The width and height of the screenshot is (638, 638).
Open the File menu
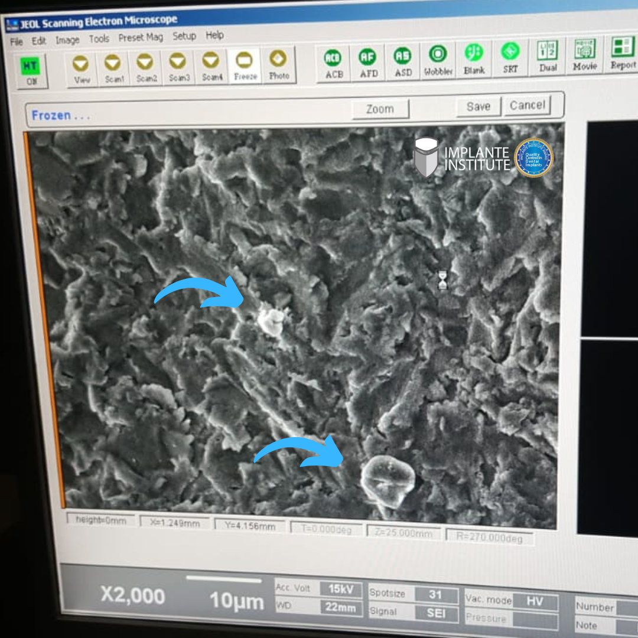click(17, 41)
